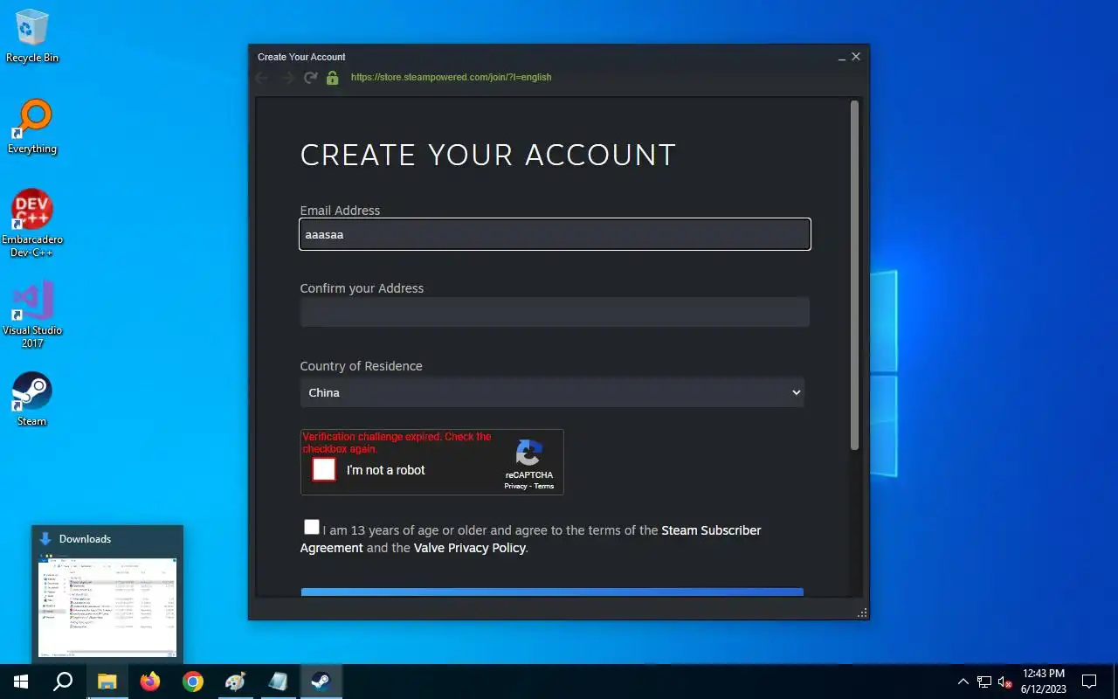This screenshot has width=1118, height=699.
Task: Expand the Country of Residence dropdown
Action: pos(552,392)
